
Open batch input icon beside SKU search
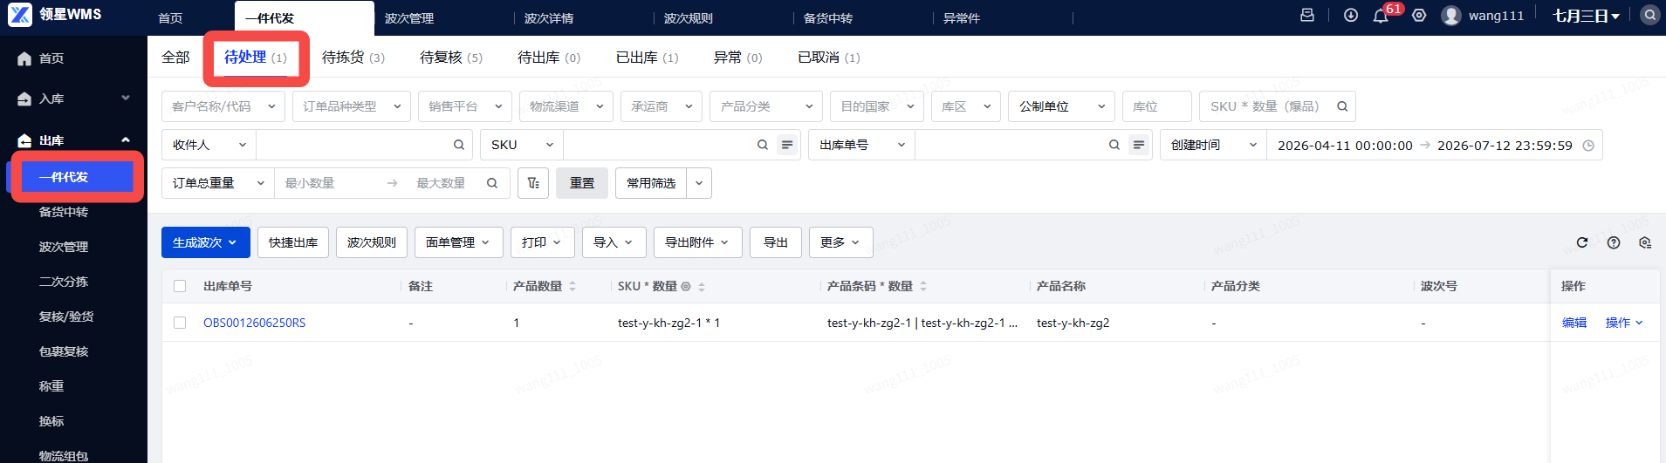787,145
